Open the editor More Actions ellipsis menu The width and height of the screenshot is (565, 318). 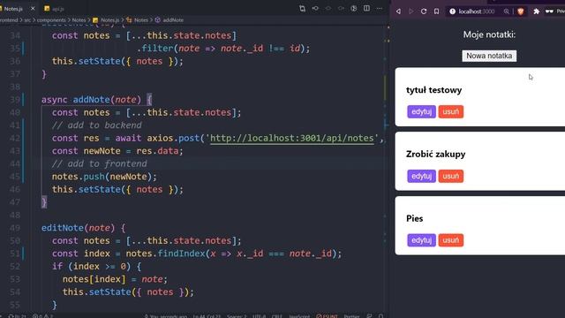click(380, 8)
